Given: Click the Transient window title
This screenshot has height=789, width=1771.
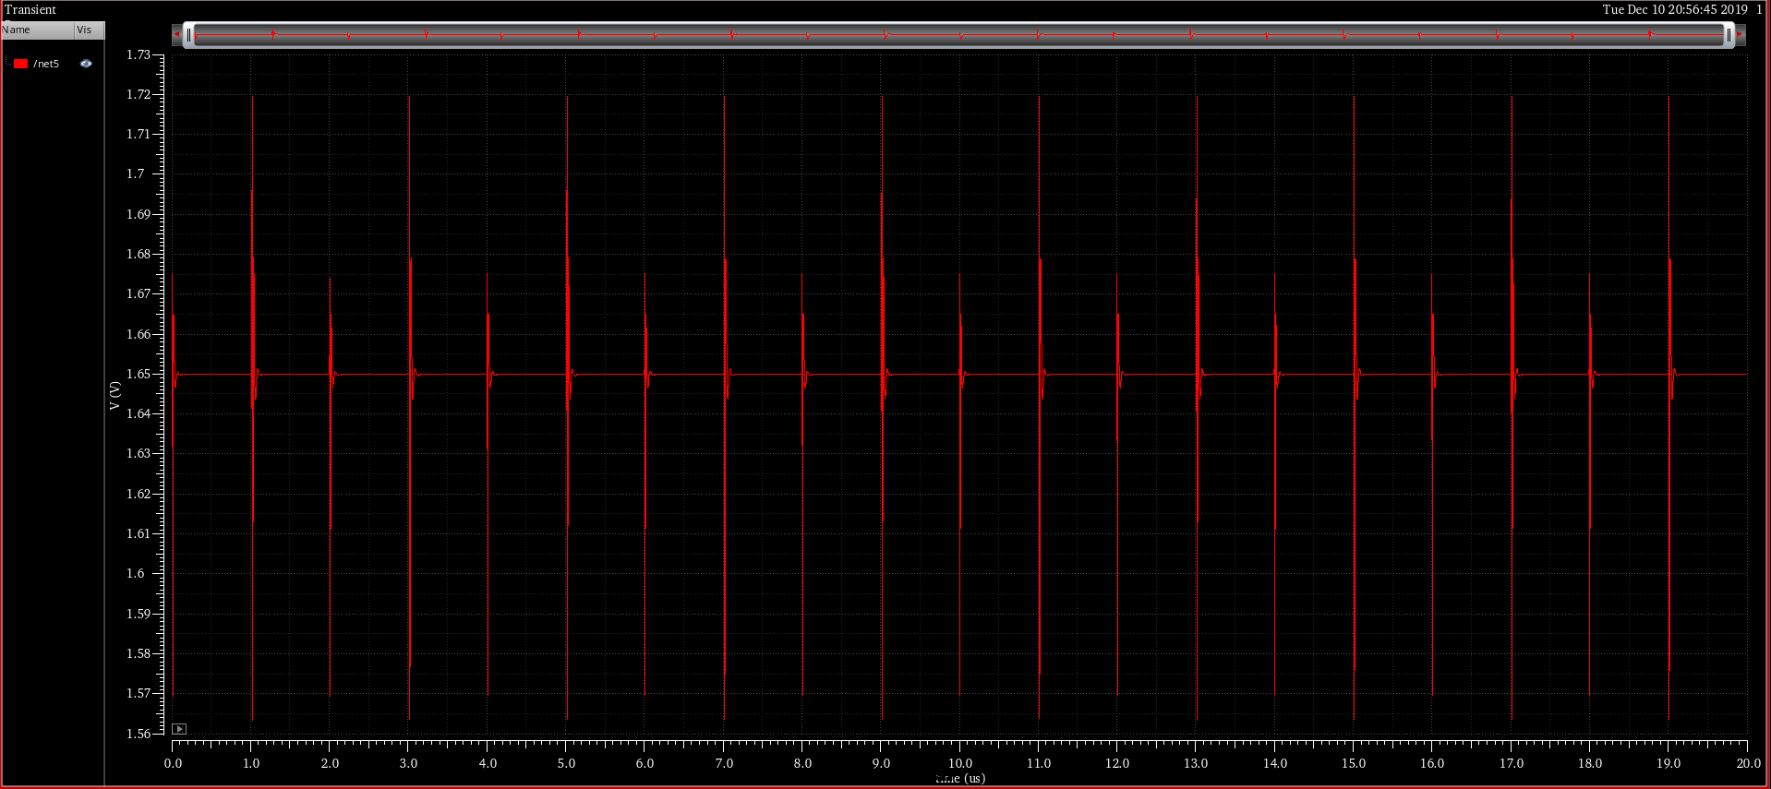Looking at the screenshot, I should click(x=30, y=9).
